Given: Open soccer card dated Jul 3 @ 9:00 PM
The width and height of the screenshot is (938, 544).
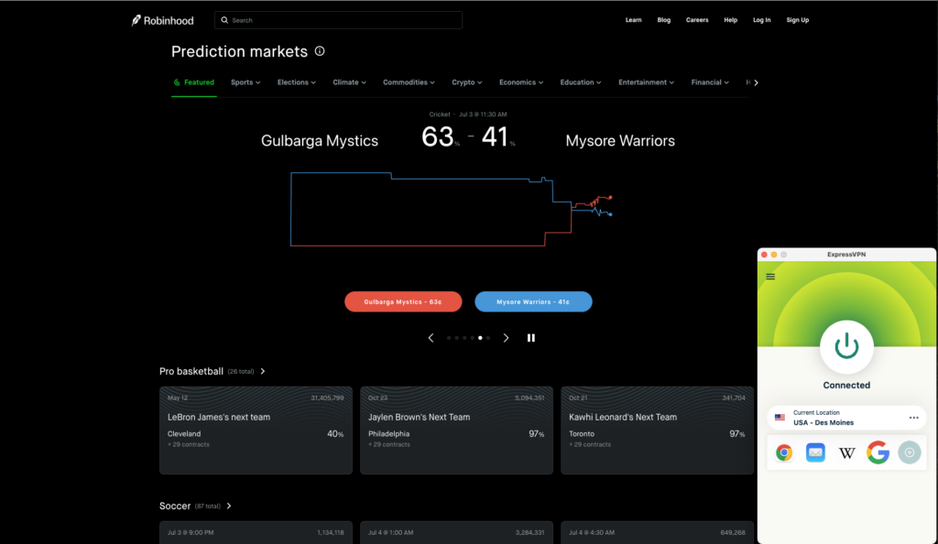Looking at the screenshot, I should [x=256, y=533].
